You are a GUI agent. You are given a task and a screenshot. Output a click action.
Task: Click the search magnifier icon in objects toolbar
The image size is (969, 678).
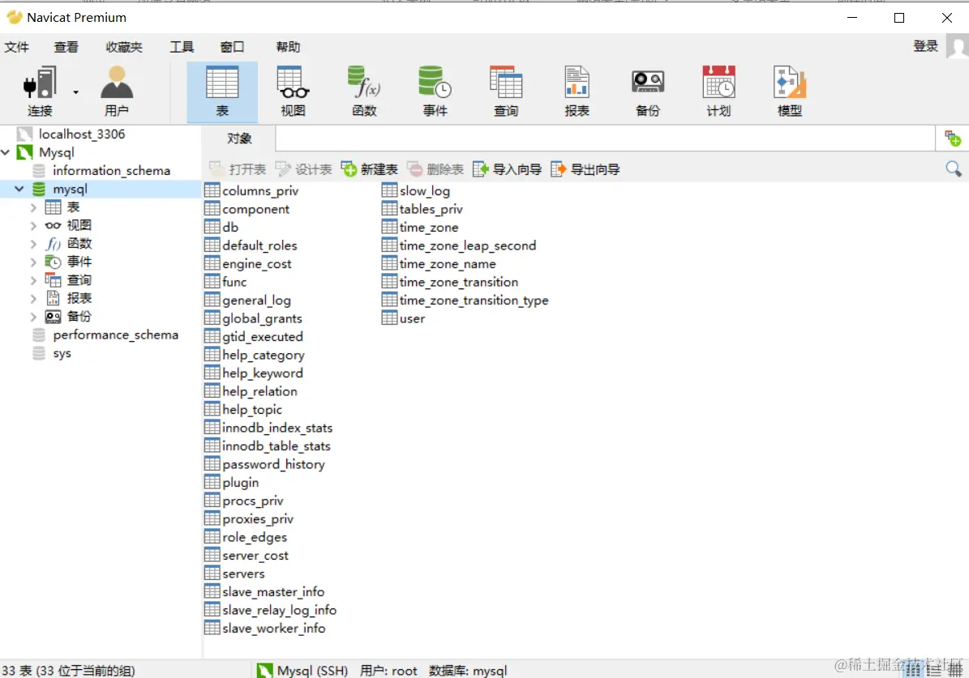click(x=954, y=168)
